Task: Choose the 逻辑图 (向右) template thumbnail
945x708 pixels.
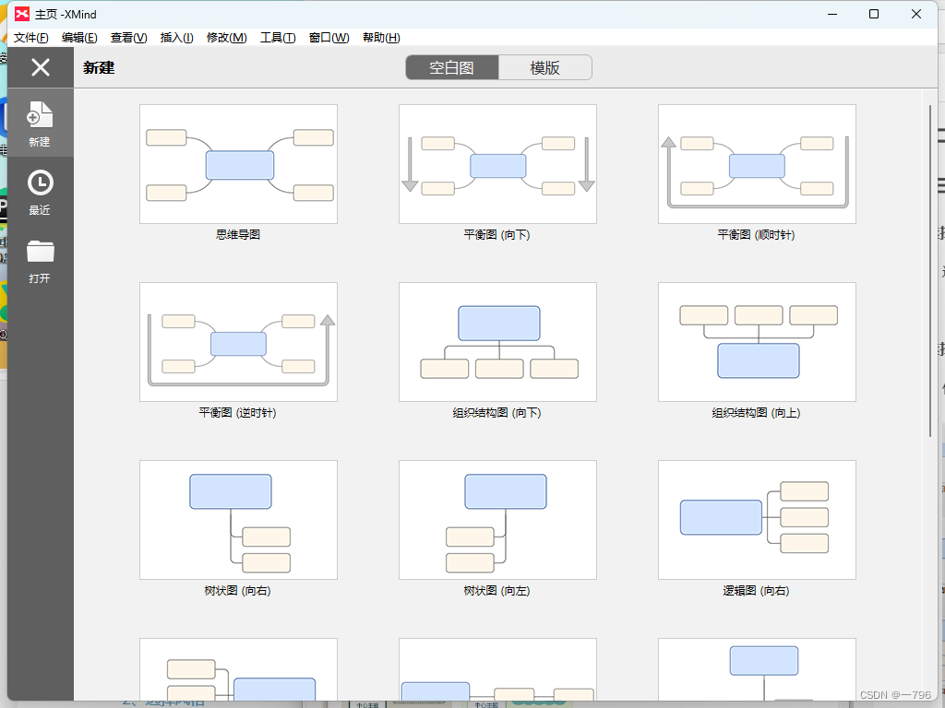Action: point(757,520)
